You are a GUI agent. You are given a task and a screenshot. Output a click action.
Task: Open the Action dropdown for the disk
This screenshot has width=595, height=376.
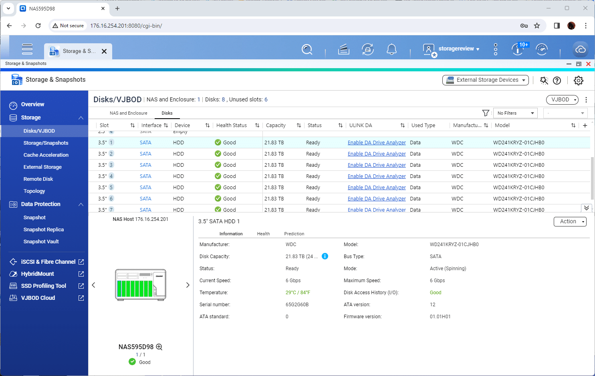click(570, 221)
